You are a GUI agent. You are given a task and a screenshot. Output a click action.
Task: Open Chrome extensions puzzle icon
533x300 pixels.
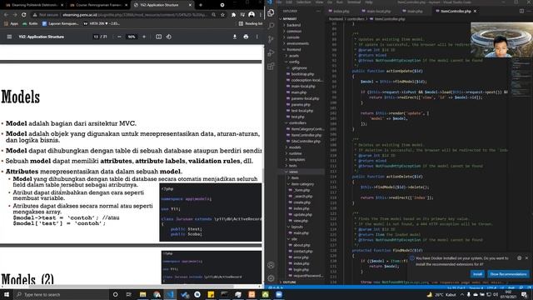point(233,15)
